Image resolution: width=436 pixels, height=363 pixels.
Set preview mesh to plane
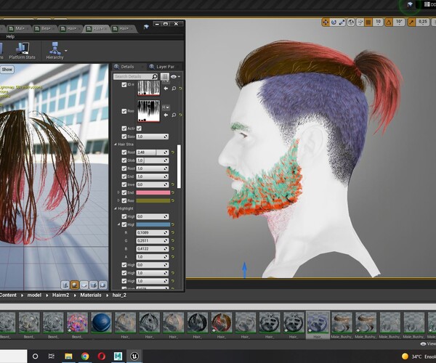(84, 285)
